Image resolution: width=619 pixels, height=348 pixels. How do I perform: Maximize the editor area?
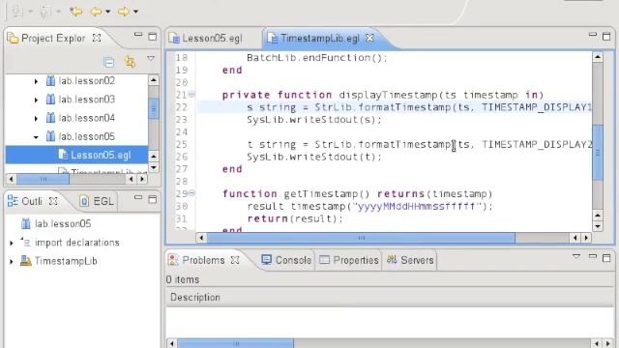606,37
